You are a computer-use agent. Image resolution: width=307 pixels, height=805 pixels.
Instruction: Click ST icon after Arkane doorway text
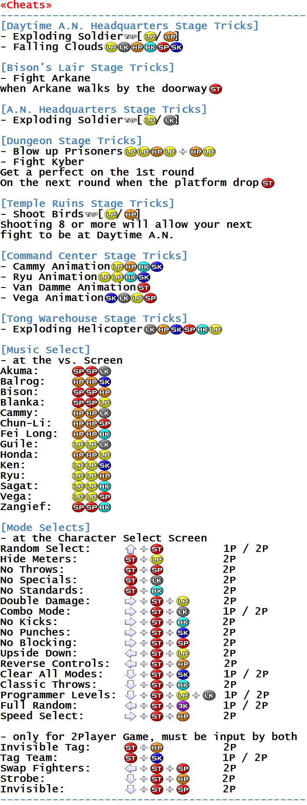(x=216, y=89)
